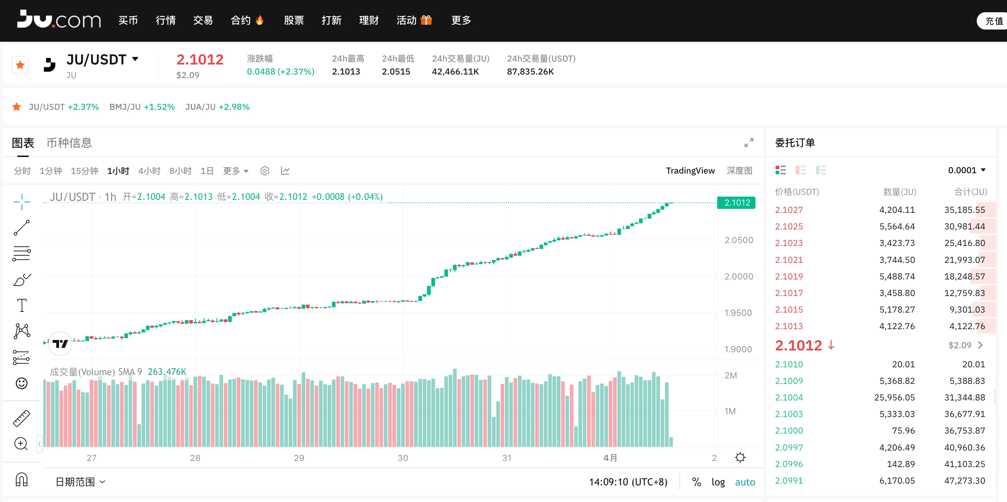Open the 合约 menu
Screen dimensions: 1007x502
pyautogui.click(x=248, y=20)
